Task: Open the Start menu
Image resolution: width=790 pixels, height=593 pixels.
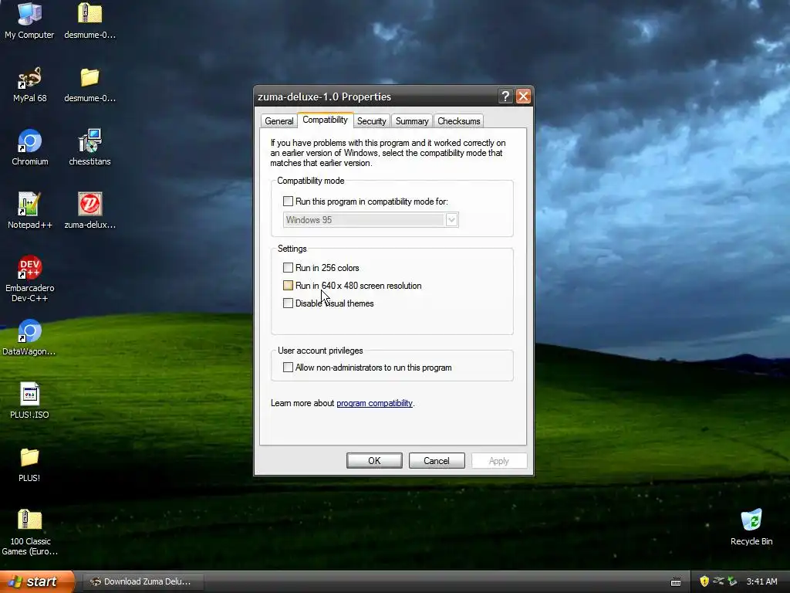Action: [37, 581]
